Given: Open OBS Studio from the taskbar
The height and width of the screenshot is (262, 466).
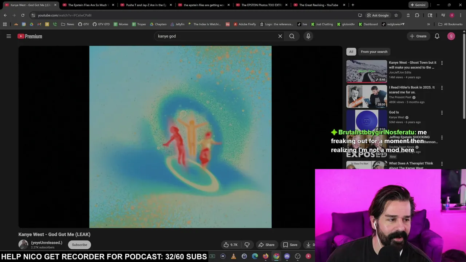Looking at the screenshot, I should (x=297, y=256).
